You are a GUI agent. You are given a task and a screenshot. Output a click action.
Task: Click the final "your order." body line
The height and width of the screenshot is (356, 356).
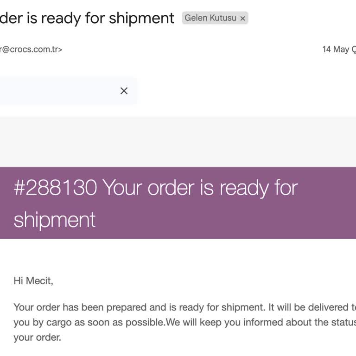pos(37,337)
